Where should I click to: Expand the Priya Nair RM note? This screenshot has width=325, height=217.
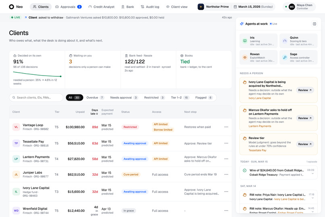pos(312,198)
